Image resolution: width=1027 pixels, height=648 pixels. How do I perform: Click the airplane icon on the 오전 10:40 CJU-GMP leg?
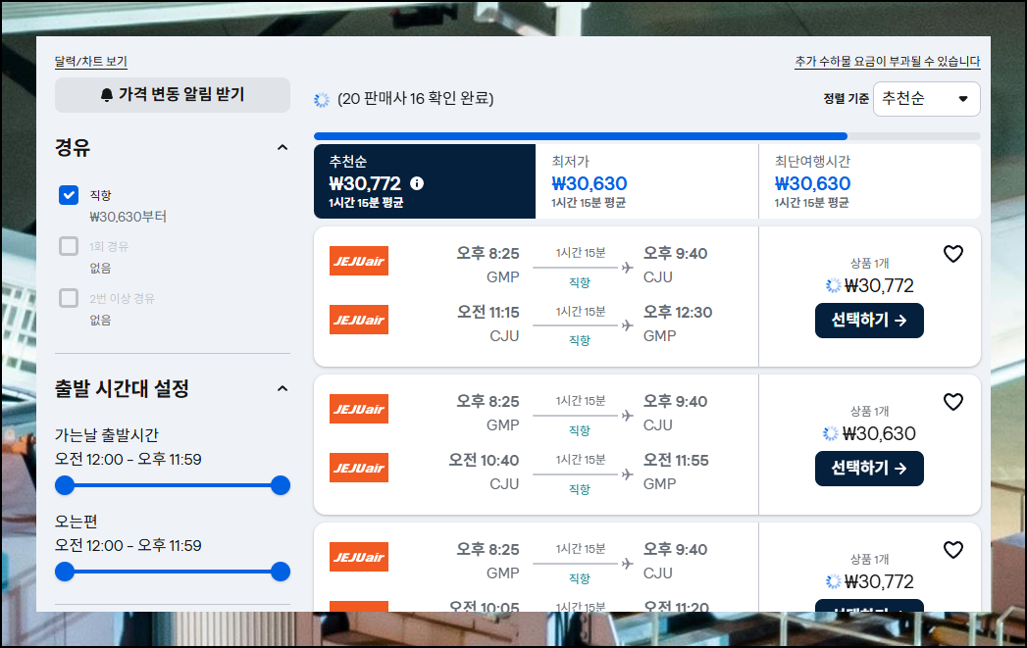[628, 474]
